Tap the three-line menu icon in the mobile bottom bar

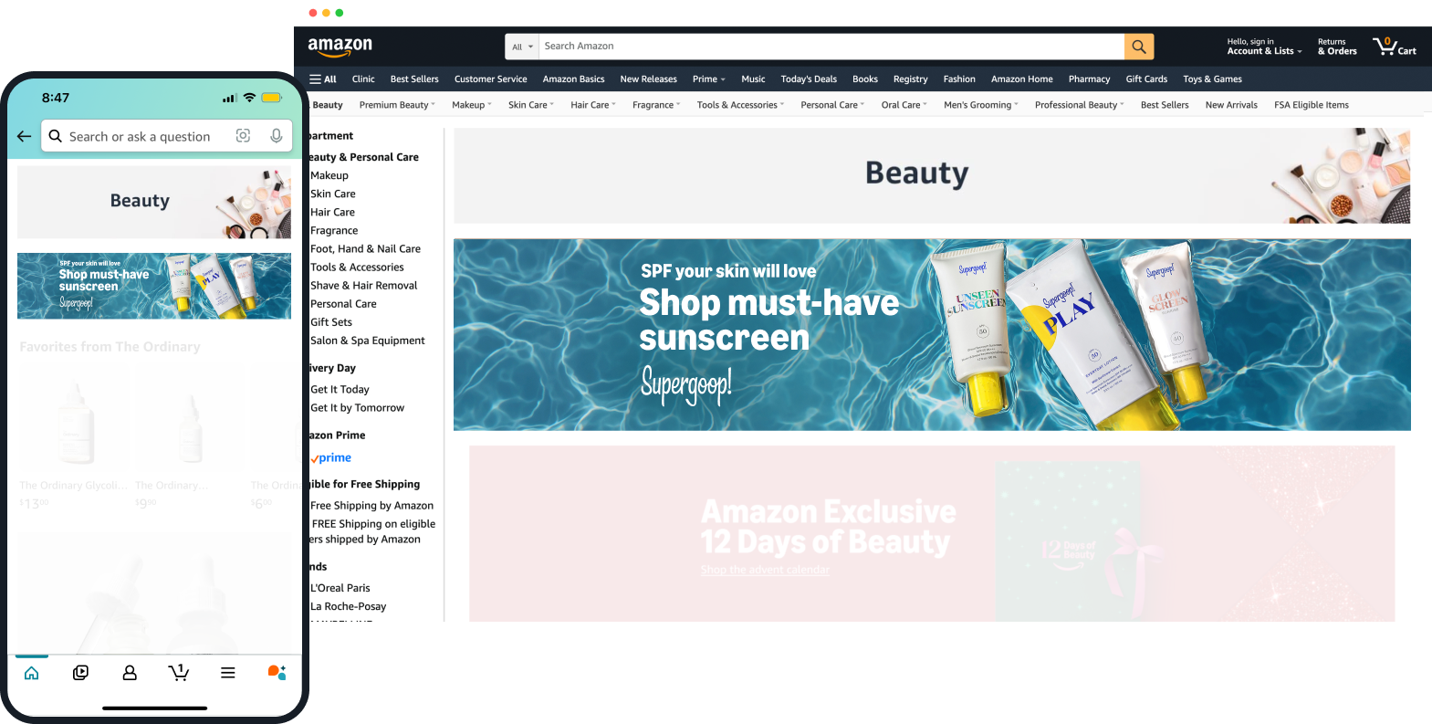coord(228,673)
